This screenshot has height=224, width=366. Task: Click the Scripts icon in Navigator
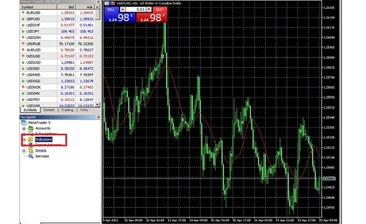coord(31,151)
